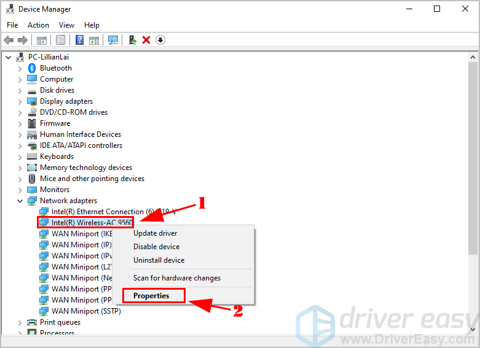Select Human Interface Devices label
Viewport: 480px width, 348px height.
(81, 134)
